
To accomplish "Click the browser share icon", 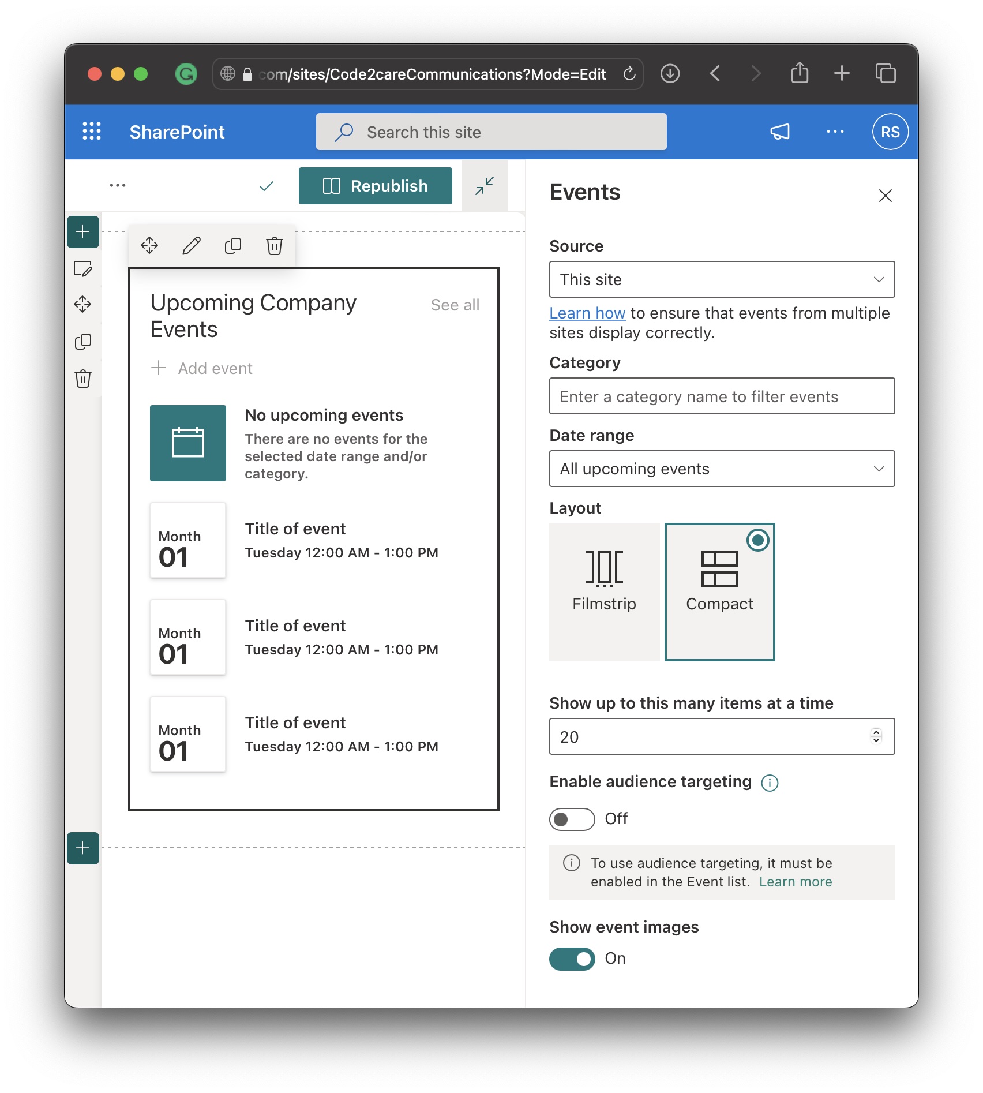I will tap(800, 73).
